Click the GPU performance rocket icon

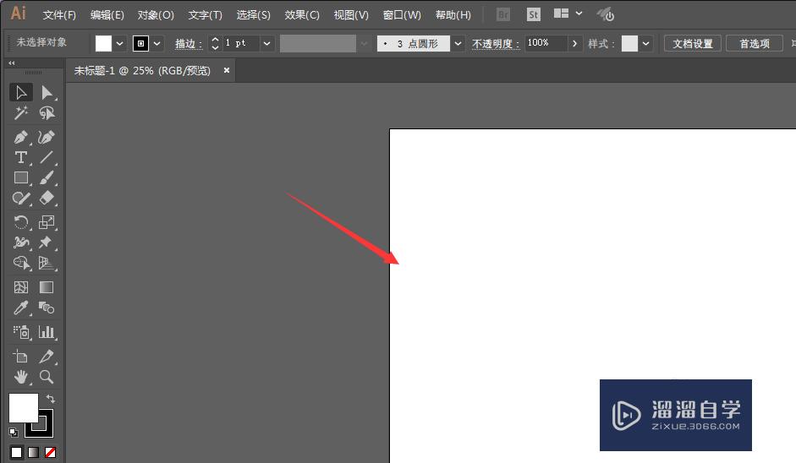[x=606, y=14]
